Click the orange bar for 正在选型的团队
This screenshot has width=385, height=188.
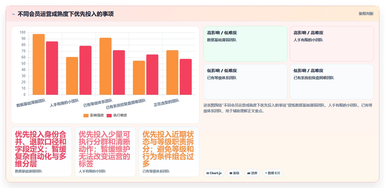[172, 72]
